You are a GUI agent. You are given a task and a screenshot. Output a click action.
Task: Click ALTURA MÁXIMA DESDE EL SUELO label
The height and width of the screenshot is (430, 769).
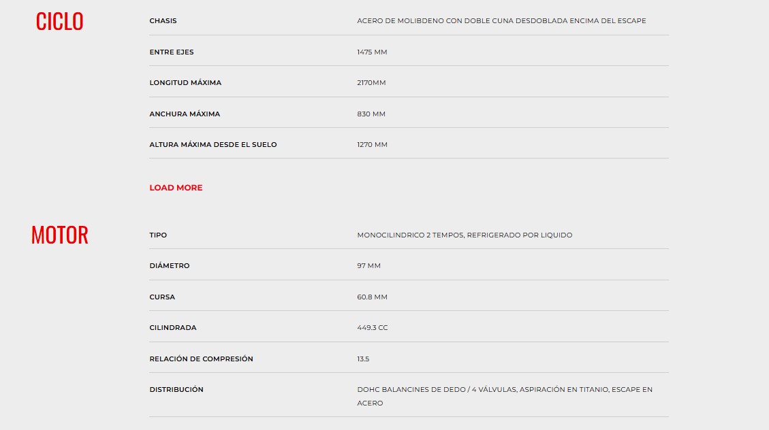pyautogui.click(x=213, y=145)
